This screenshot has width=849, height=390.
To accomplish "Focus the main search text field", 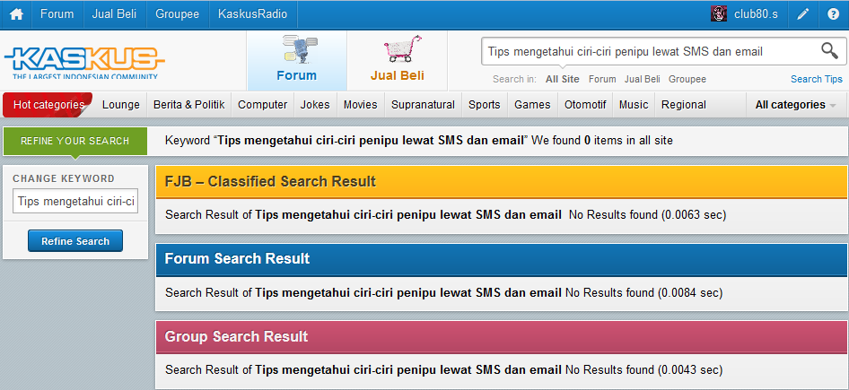I will coord(650,51).
